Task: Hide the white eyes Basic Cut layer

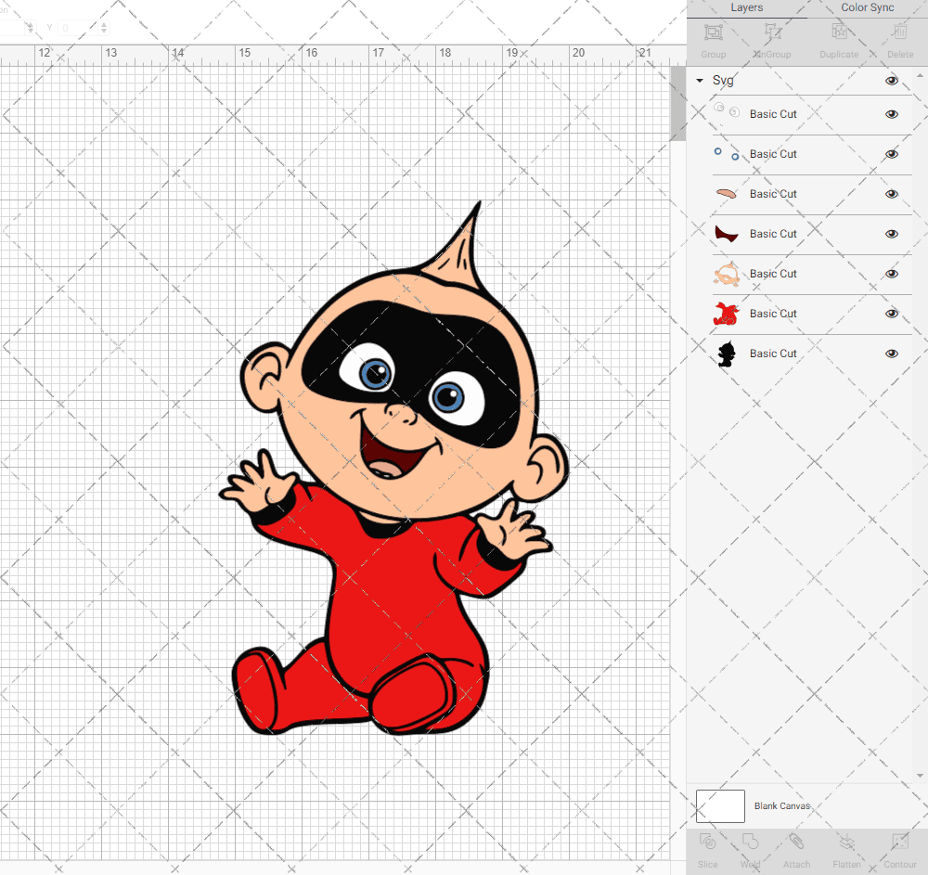Action: coord(891,114)
